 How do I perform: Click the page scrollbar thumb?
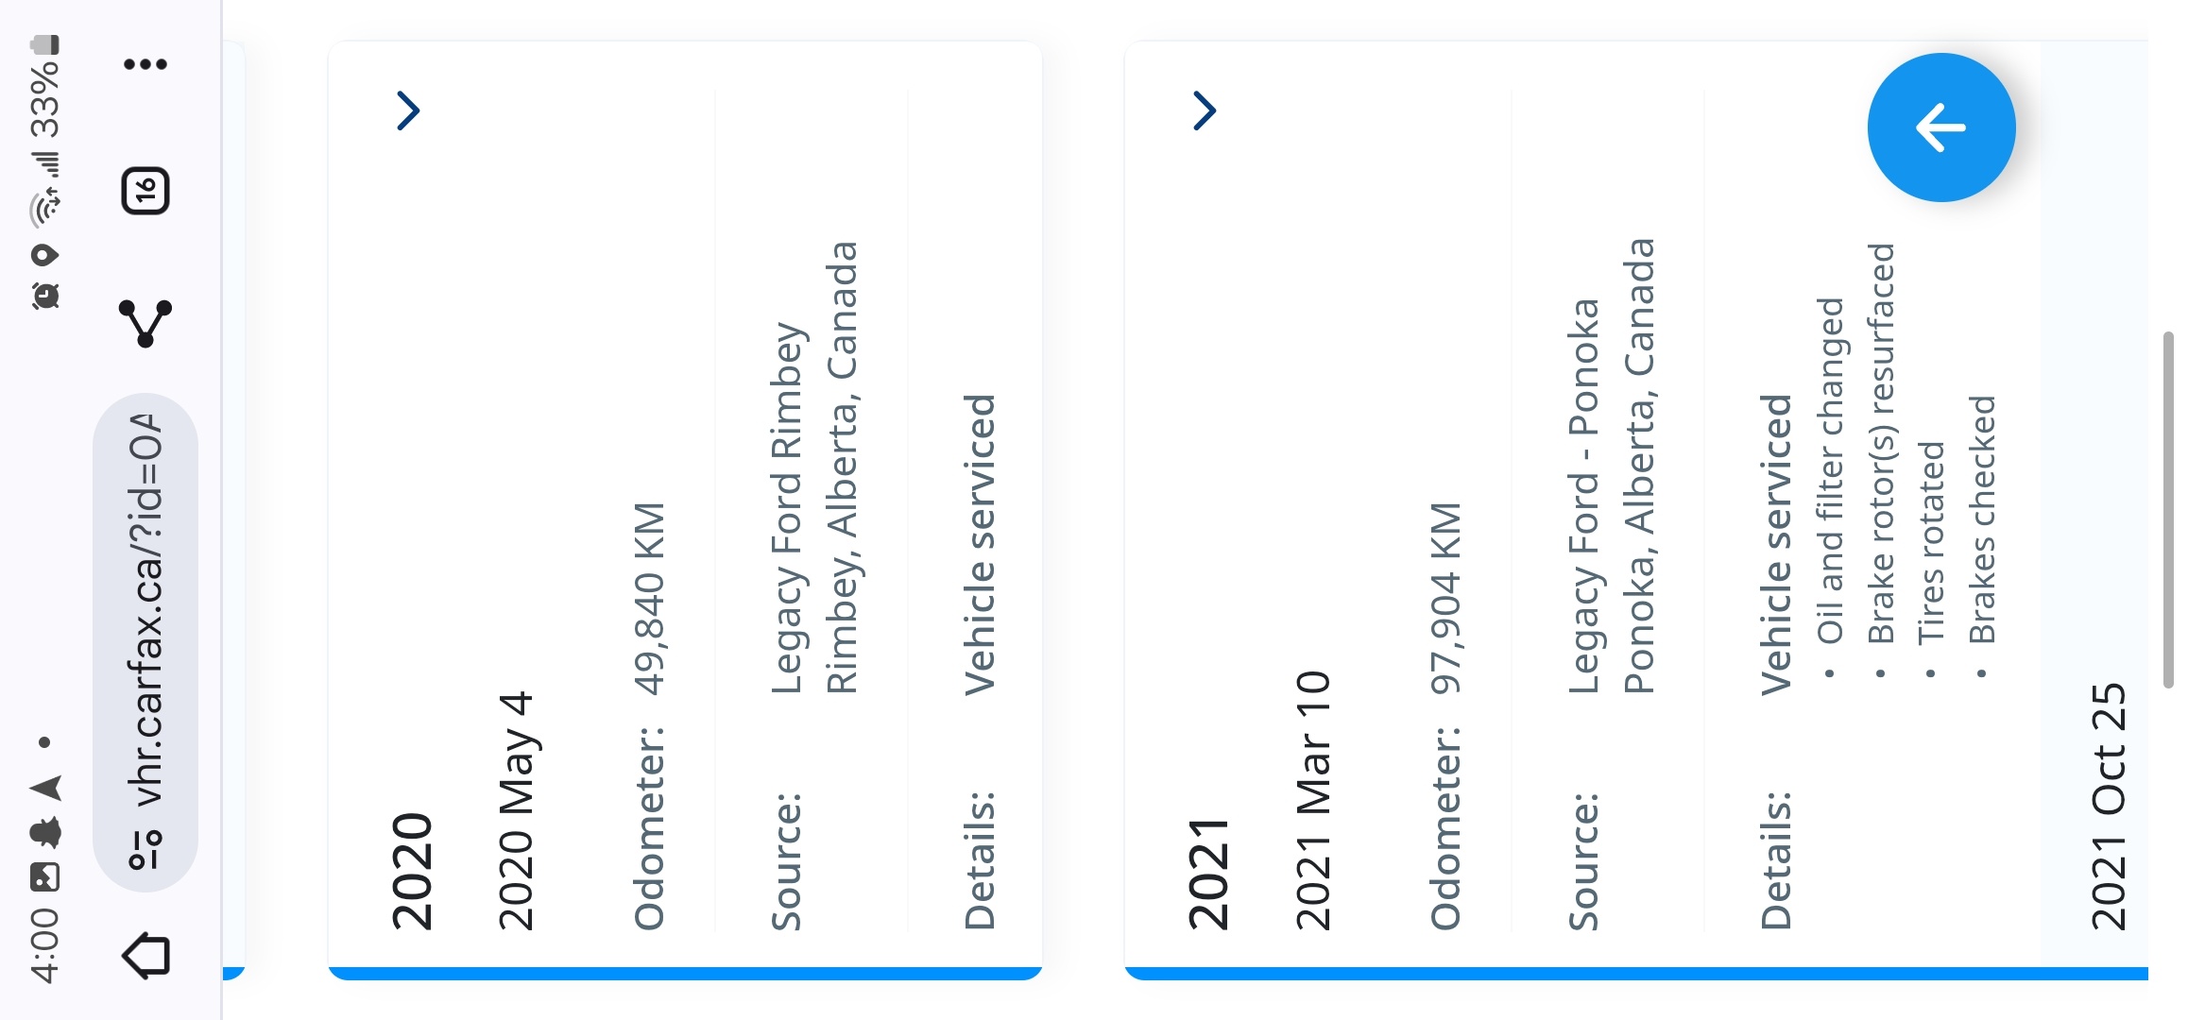(x=2167, y=510)
